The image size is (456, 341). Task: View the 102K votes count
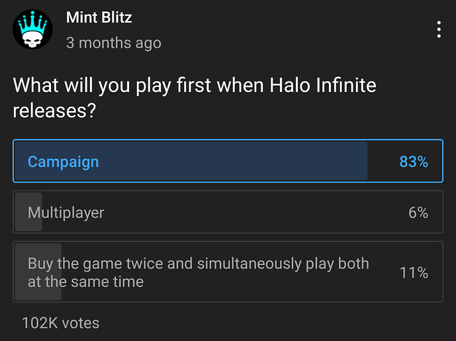[x=60, y=323]
